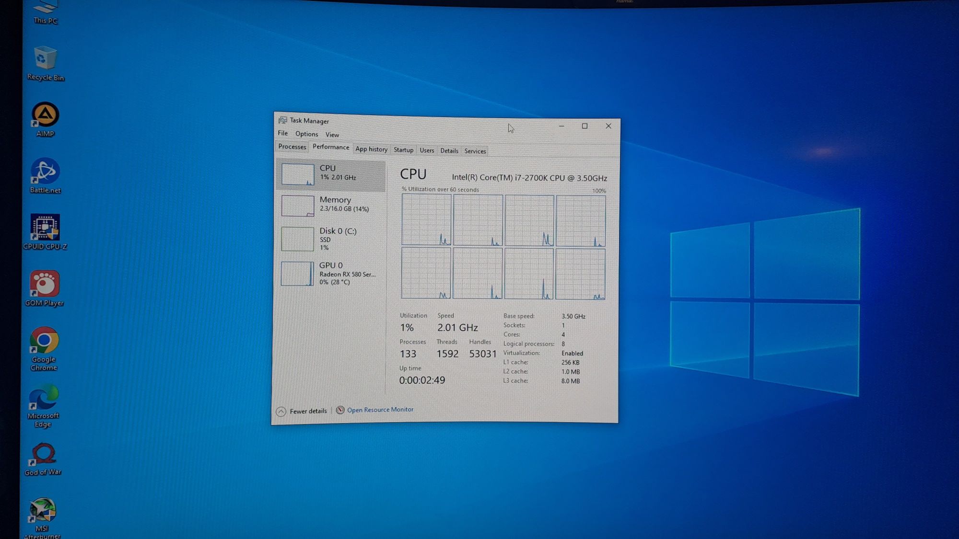Image resolution: width=959 pixels, height=539 pixels.
Task: Switch to the Processes tab
Action: click(292, 147)
